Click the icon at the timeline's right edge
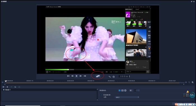 [x=186, y=82]
